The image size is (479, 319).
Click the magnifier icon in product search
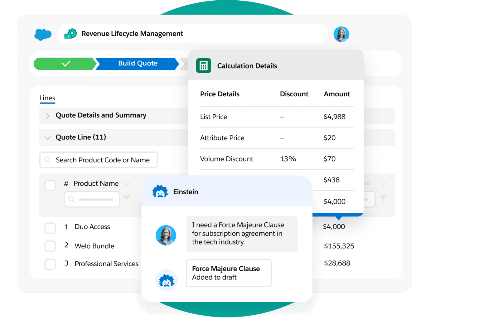[x=47, y=160]
